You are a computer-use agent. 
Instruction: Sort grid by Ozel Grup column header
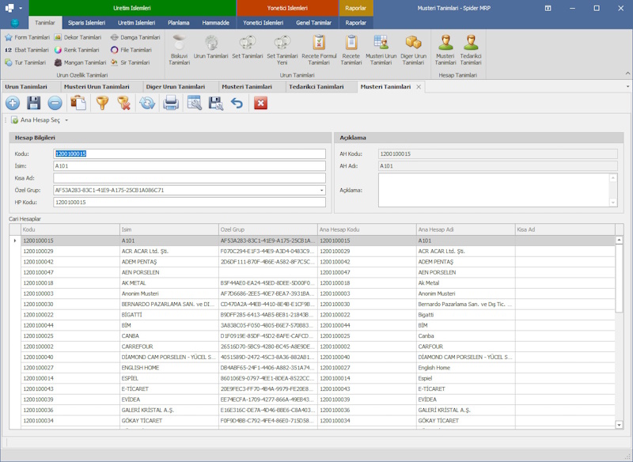268,229
